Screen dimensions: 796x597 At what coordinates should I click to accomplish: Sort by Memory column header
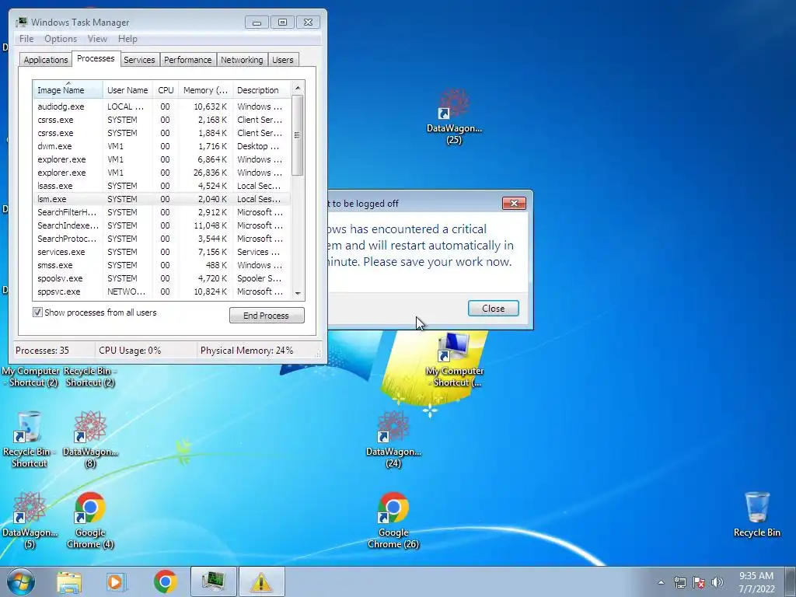click(205, 90)
